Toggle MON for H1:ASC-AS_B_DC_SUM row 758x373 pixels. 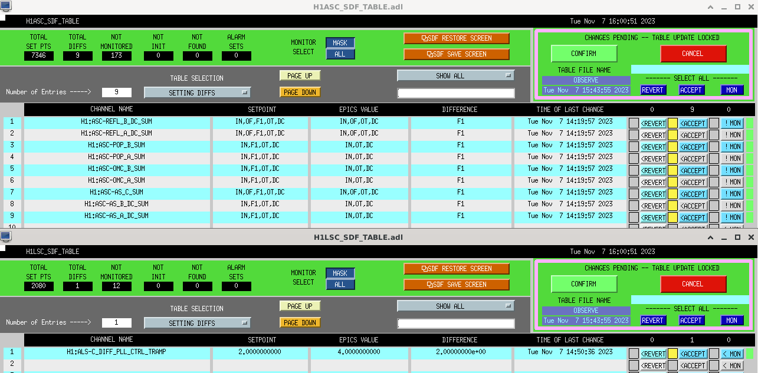pos(732,206)
